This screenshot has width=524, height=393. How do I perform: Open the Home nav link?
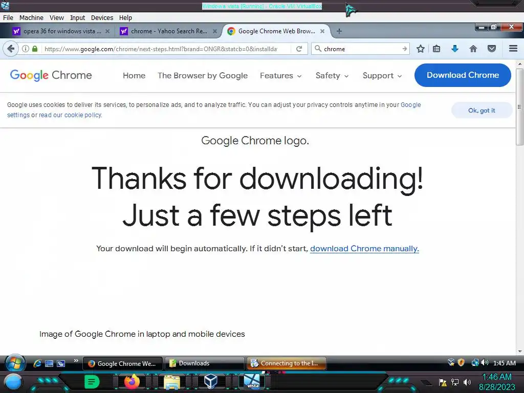click(x=134, y=76)
